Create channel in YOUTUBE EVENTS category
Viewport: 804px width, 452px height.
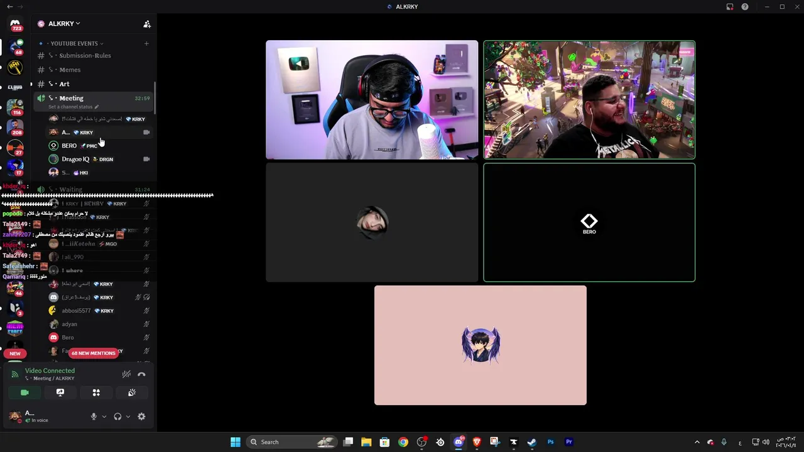point(146,43)
